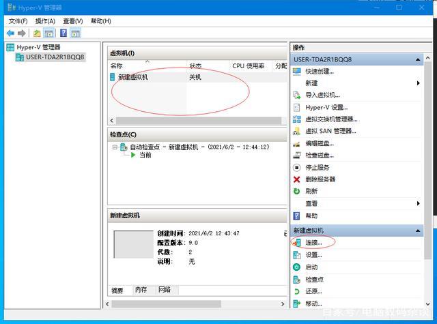The height and width of the screenshot is (324, 437).
Task: Sort by the 状态 column header
Action: pyautogui.click(x=208, y=66)
